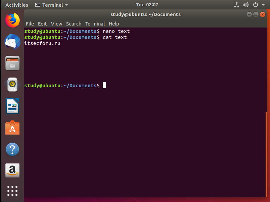The image size is (270, 202).
Task: Open the volume speaker indicator
Action: pos(246,5)
